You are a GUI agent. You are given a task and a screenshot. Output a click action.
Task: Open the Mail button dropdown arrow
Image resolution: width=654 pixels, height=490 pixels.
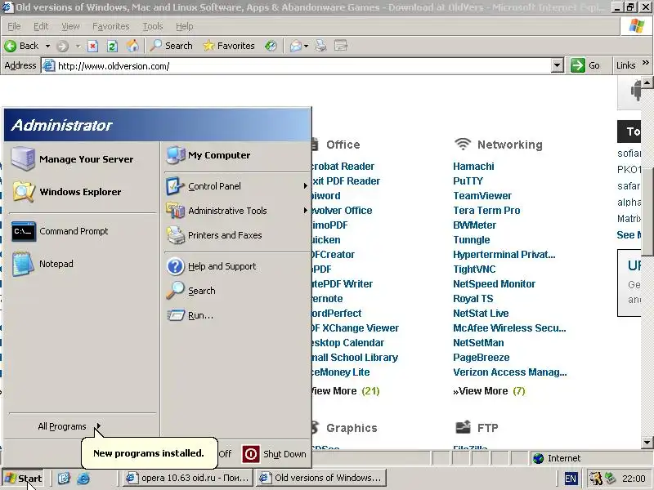click(306, 46)
